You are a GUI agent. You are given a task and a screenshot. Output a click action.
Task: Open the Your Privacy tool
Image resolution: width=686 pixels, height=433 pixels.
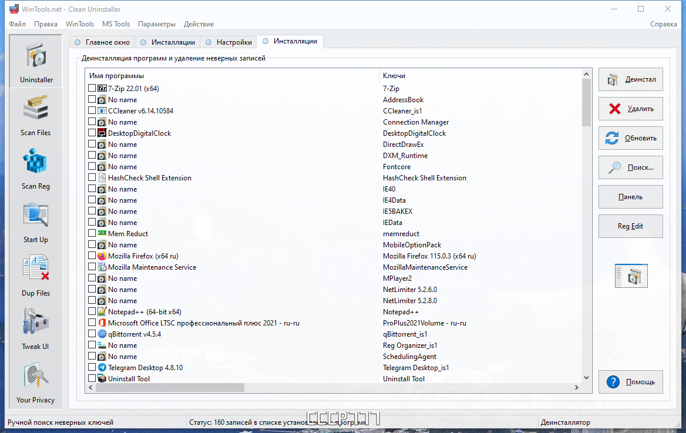tap(35, 382)
